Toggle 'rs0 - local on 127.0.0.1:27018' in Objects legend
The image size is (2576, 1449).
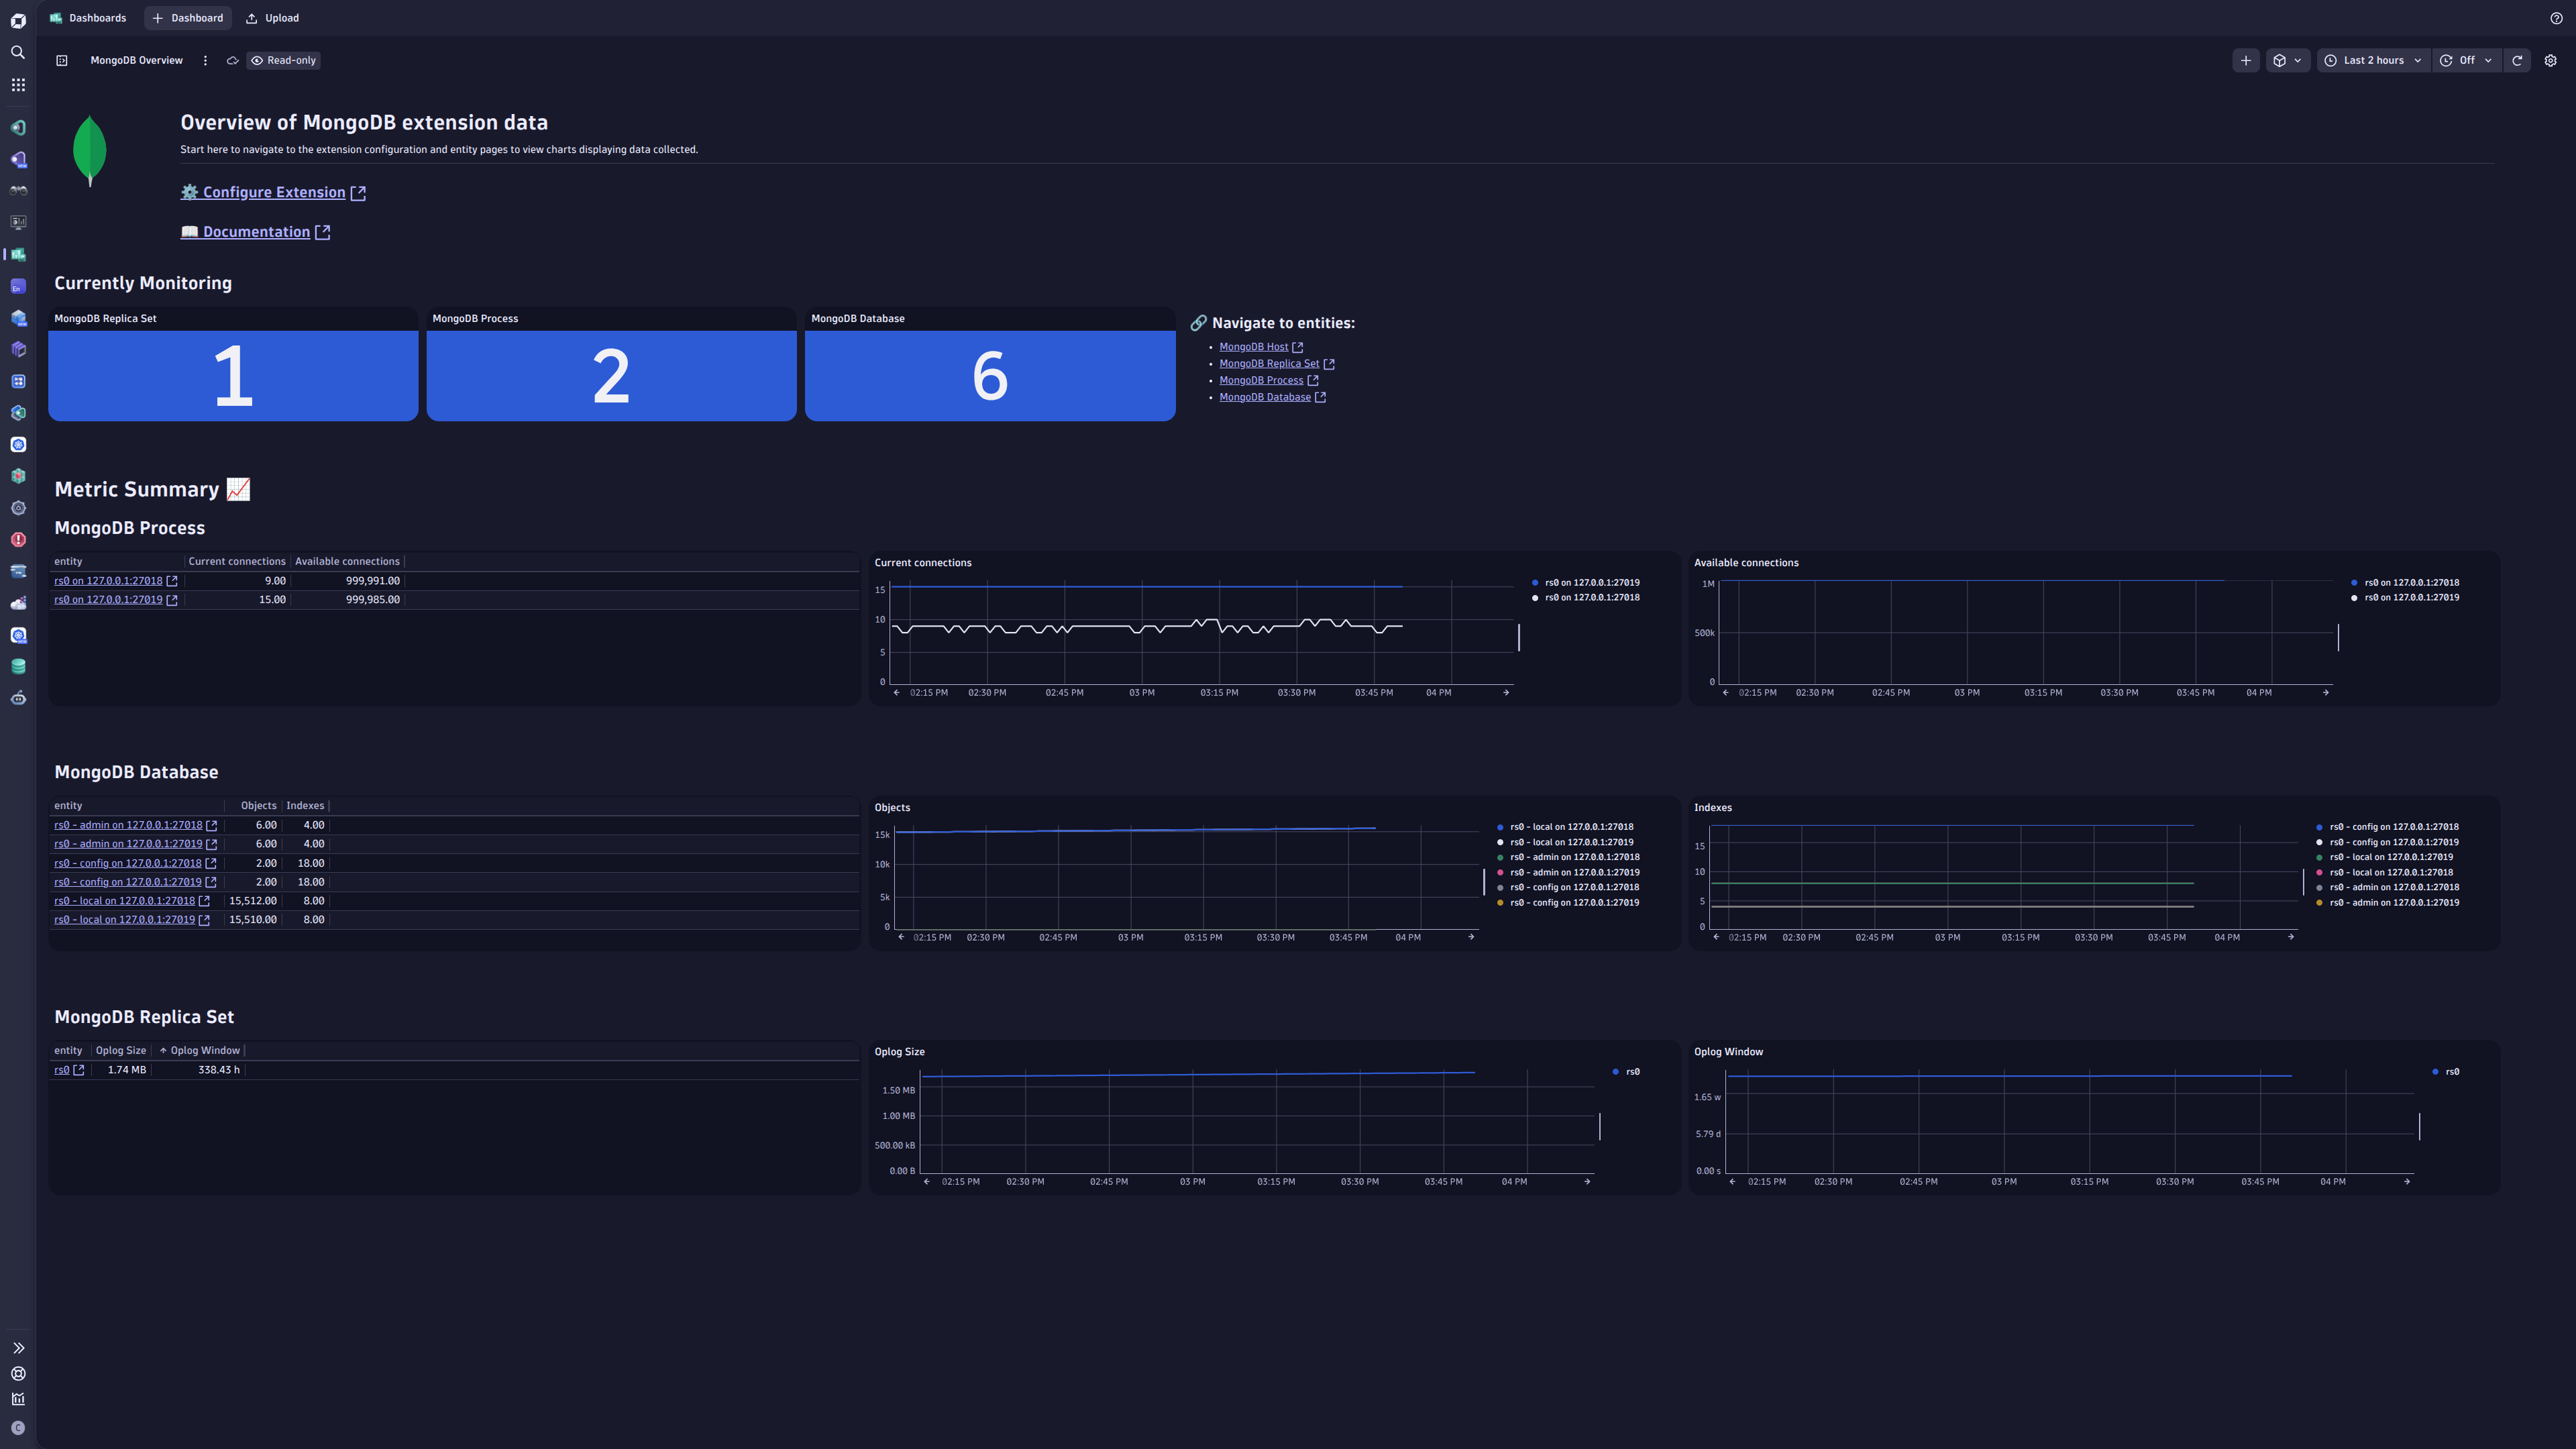click(x=1565, y=827)
